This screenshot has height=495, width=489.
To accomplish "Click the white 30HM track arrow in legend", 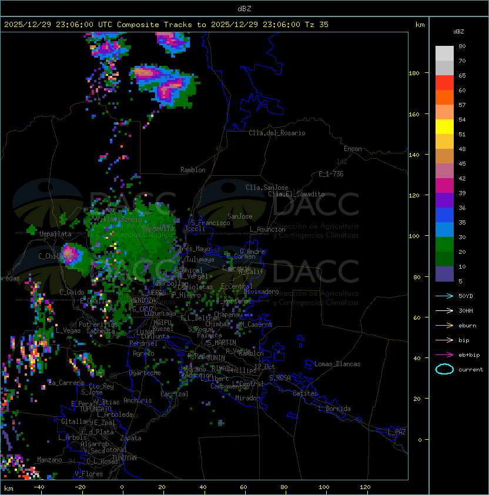I will point(444,310).
